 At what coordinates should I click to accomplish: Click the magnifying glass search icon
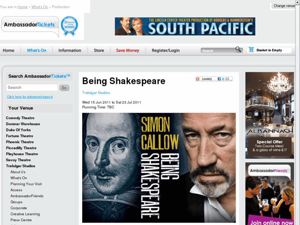[238, 50]
